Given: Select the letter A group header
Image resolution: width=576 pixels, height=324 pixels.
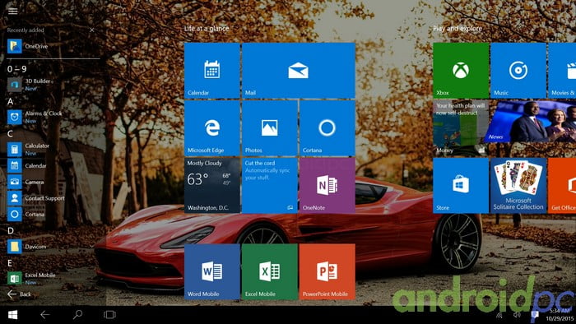Looking at the screenshot, I should pos(10,101).
